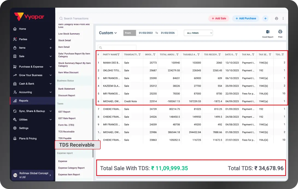This screenshot has width=298, height=189.
Task: Click the Add Sale button
Action: coord(219,18)
